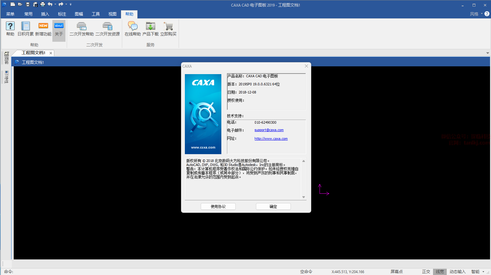
Task: Open 在线帮助 chat bubbles icon
Action: (132, 26)
